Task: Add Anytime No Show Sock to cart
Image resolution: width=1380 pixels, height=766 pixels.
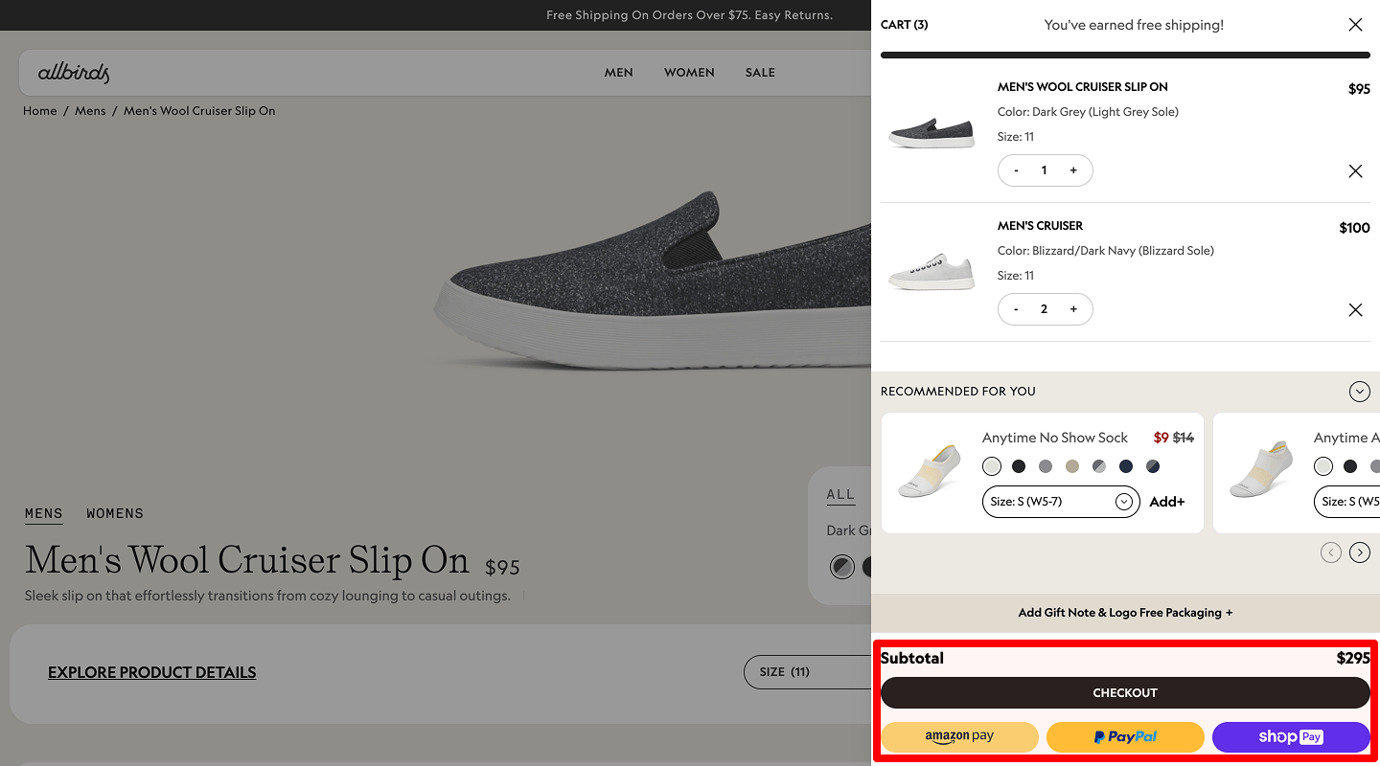Action: (x=1166, y=502)
